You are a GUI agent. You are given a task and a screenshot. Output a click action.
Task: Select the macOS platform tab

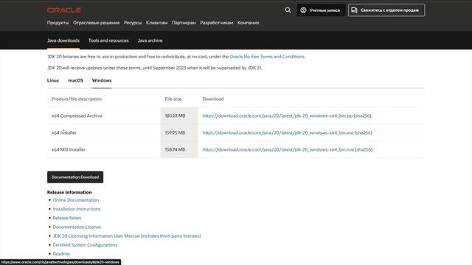75,80
